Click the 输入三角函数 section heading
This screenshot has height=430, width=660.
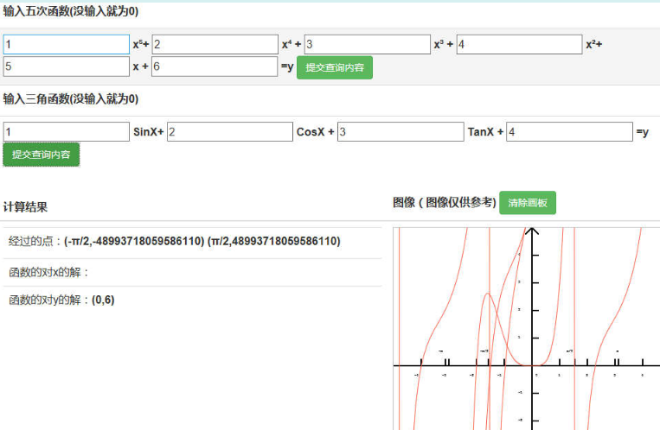click(70, 99)
